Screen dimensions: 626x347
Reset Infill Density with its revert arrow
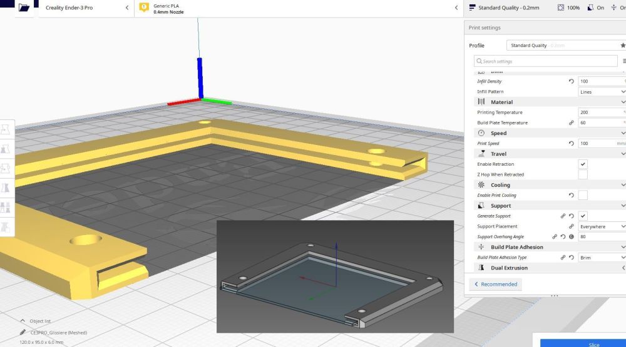(x=572, y=81)
